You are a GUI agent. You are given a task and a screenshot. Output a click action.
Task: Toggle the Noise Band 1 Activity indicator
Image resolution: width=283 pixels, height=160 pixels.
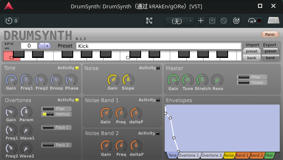158,100
